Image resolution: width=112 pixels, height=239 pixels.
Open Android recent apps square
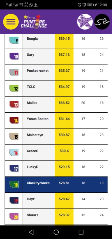(x=81, y=232)
